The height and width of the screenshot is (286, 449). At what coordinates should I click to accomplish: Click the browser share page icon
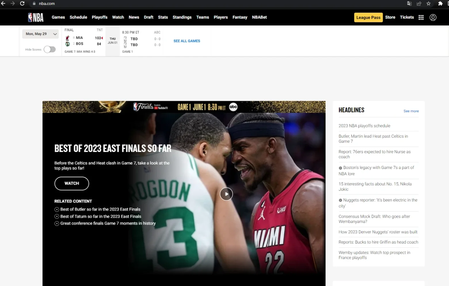(x=419, y=3)
